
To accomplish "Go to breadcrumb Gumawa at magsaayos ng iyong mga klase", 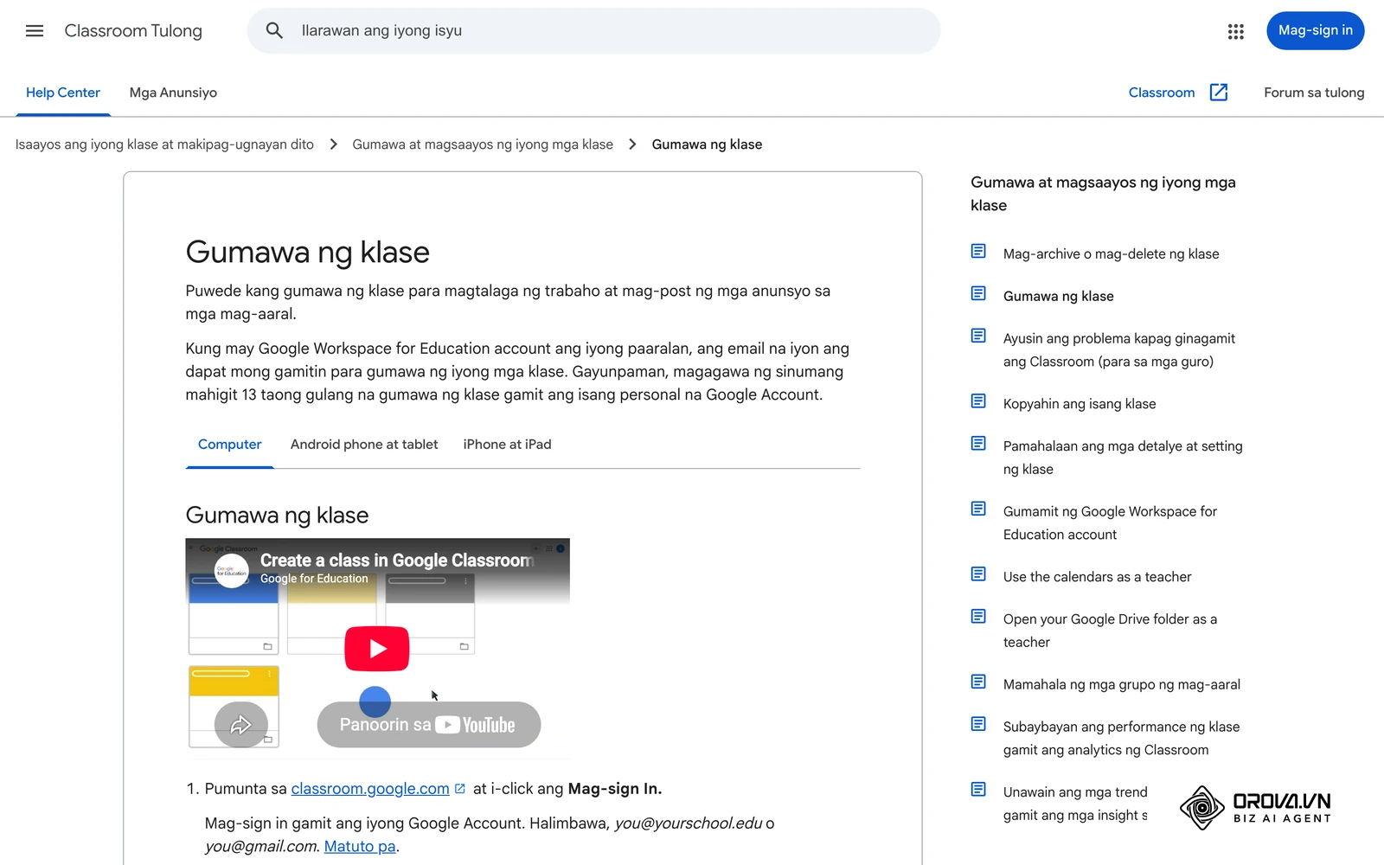I will click(483, 144).
